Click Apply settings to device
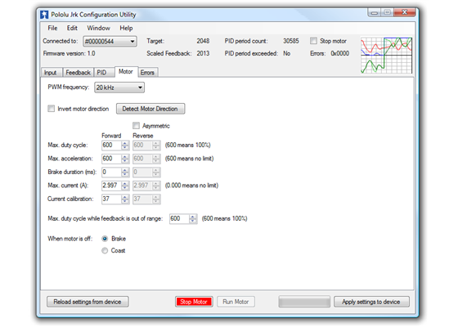 pos(371,302)
